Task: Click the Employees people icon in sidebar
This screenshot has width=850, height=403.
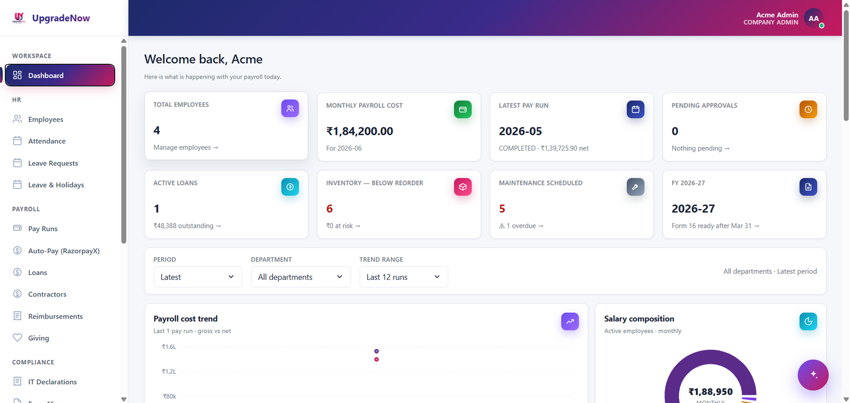Action: click(18, 119)
